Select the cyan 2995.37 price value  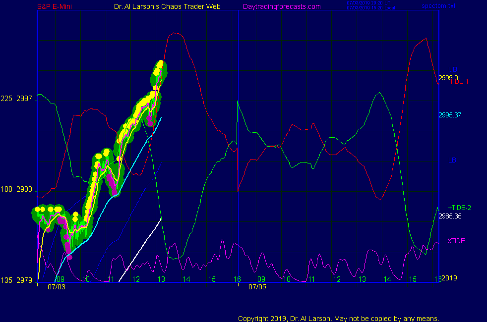click(450, 115)
